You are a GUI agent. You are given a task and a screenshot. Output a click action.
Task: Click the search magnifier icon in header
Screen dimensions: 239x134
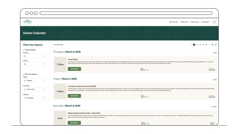click(215, 22)
